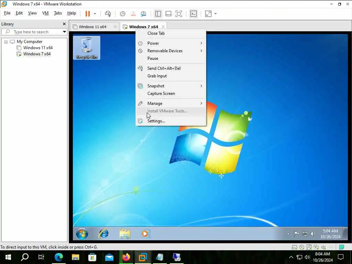352x264 pixels.
Task: Open host notification center icon
Action: (341, 257)
